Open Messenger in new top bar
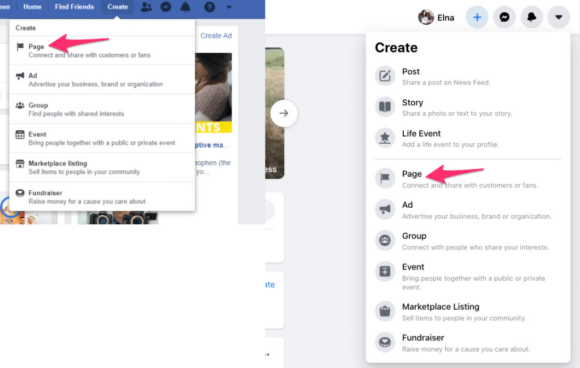The height and width of the screenshot is (368, 580). click(504, 17)
